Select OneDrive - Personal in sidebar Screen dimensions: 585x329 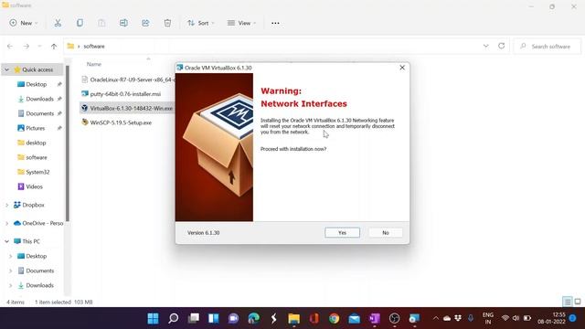42,223
